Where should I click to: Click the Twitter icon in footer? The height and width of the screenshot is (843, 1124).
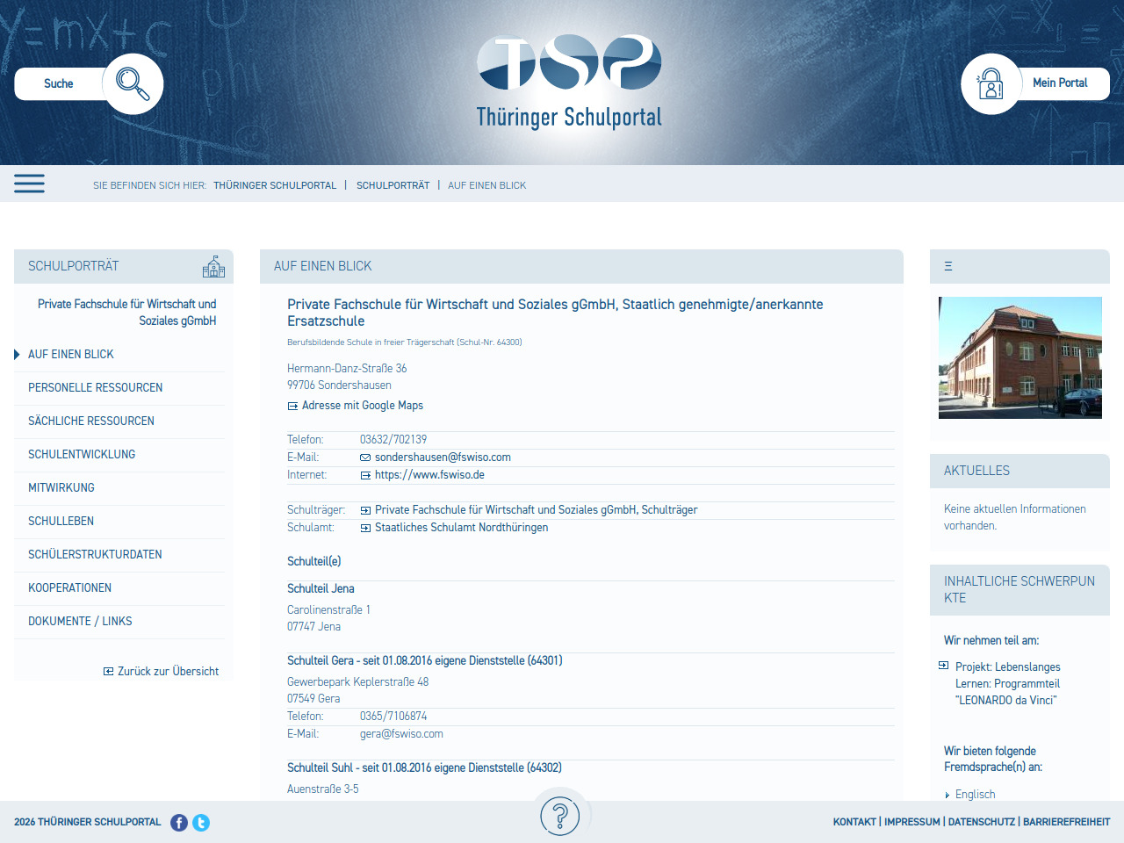tap(201, 823)
